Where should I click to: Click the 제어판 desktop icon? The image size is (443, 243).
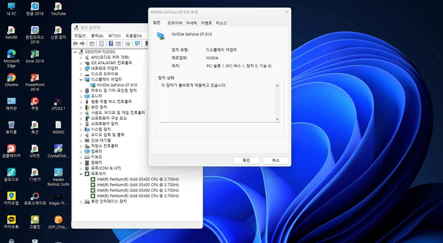(x=11, y=104)
